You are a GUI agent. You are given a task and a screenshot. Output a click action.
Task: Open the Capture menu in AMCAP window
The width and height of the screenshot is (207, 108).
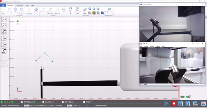pos(158,46)
